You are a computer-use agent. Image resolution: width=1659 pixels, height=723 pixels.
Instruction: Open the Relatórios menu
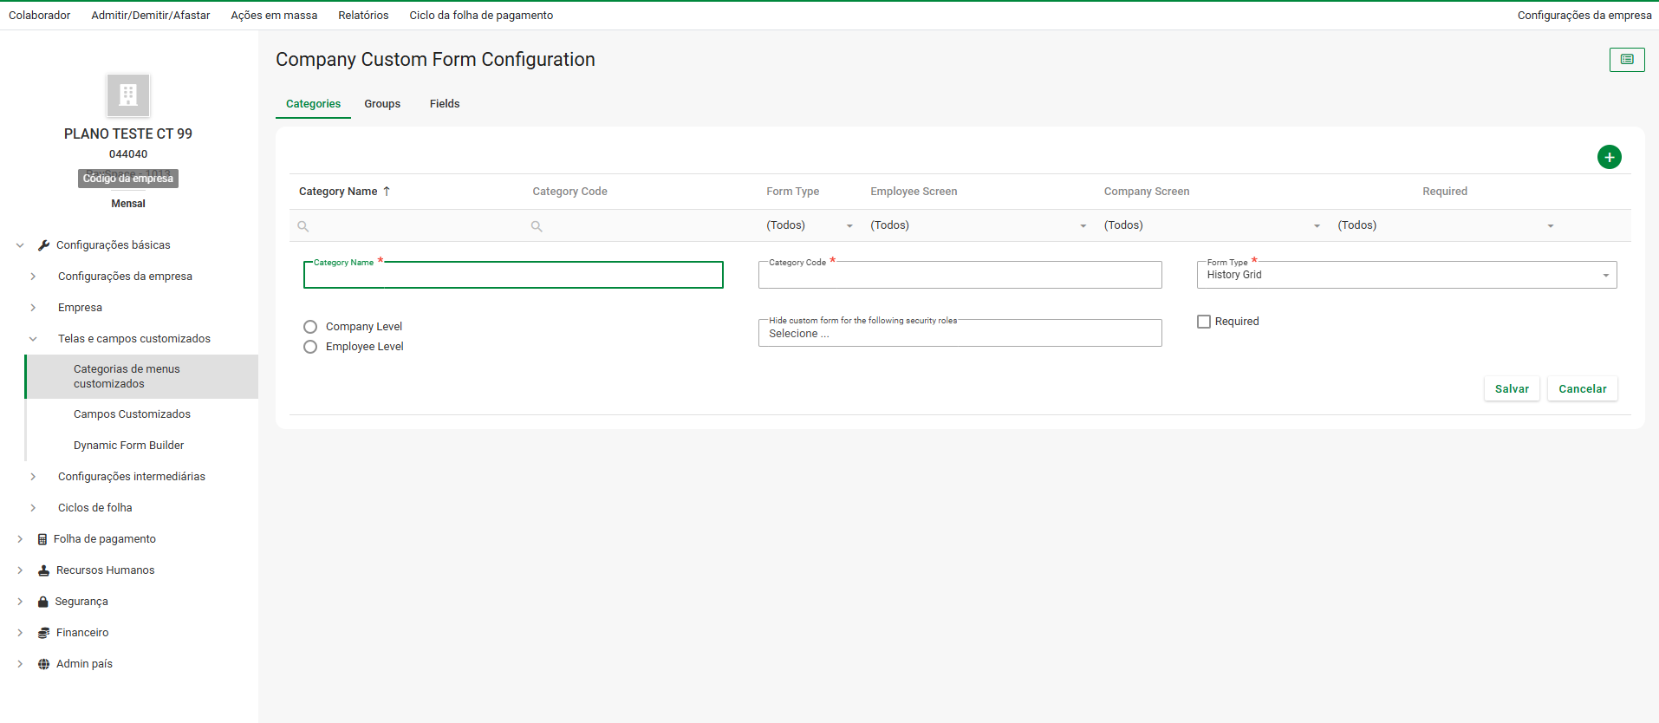363,16
